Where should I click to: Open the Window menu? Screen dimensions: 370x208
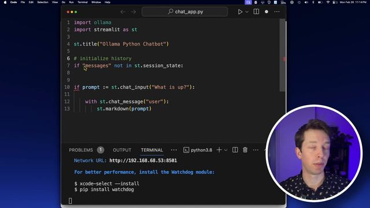pyautogui.click(x=96, y=2)
